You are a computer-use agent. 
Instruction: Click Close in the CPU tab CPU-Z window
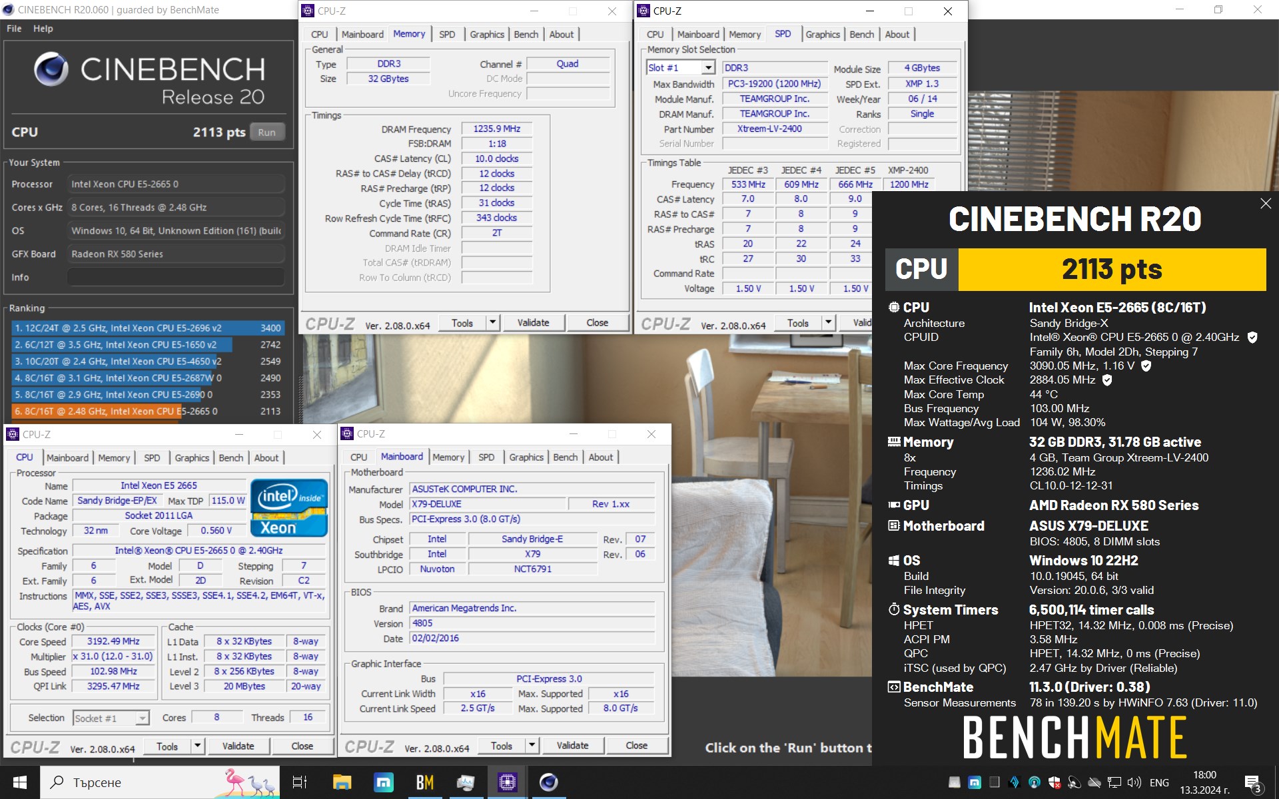pos(302,746)
